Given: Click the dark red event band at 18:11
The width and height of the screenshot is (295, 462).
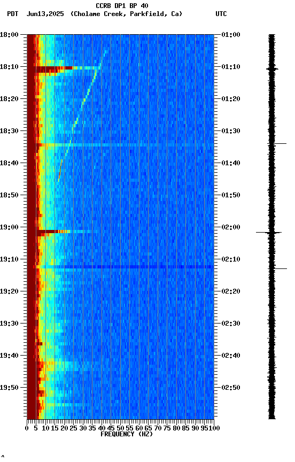Looking at the screenshot, I should [x=55, y=70].
